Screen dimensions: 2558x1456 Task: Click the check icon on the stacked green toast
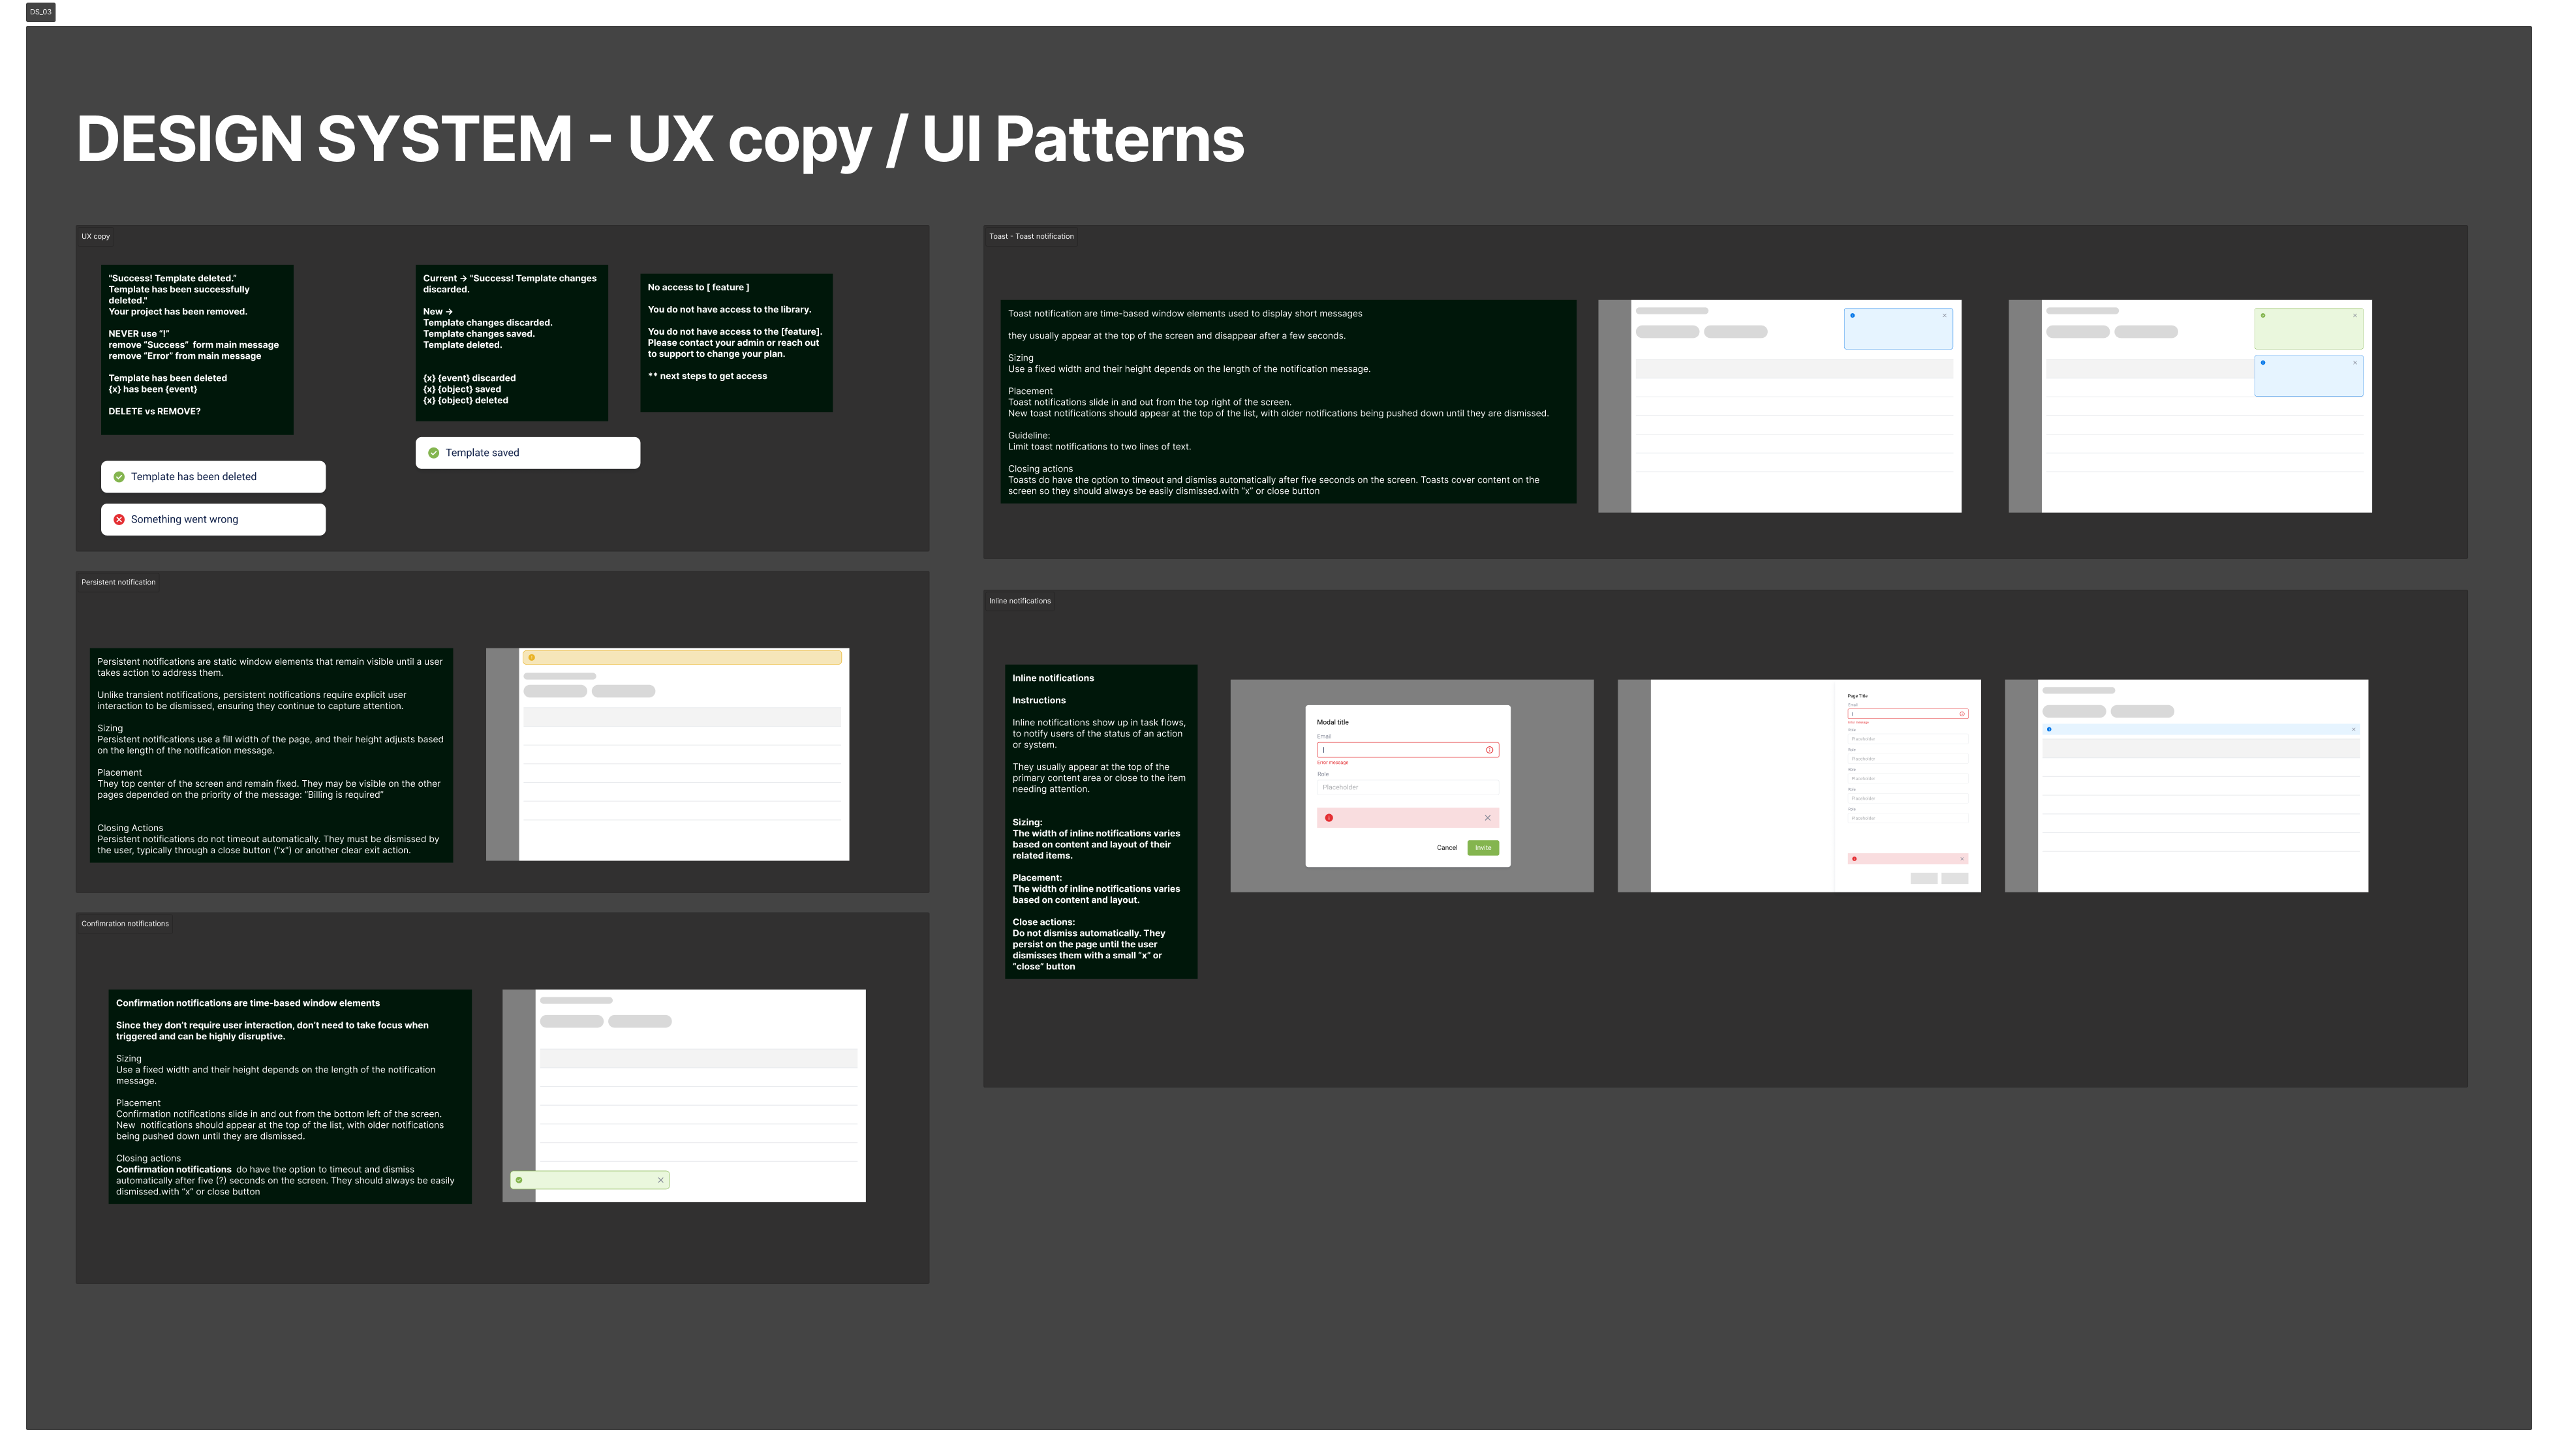(2263, 316)
